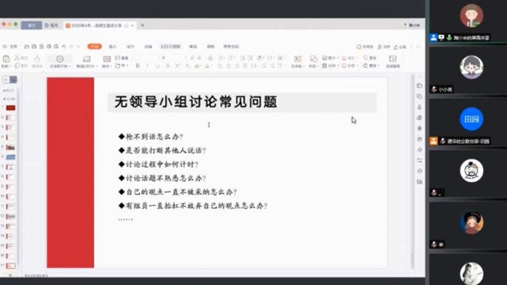
Task: Click the Cut scissors icon
Action: point(17,58)
